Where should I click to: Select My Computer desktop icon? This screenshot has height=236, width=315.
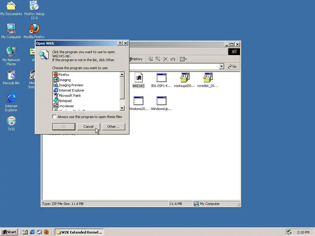click(x=11, y=31)
